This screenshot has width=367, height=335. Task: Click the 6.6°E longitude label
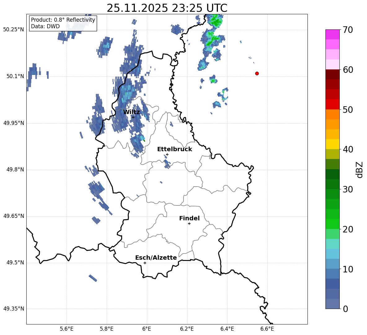267,329
